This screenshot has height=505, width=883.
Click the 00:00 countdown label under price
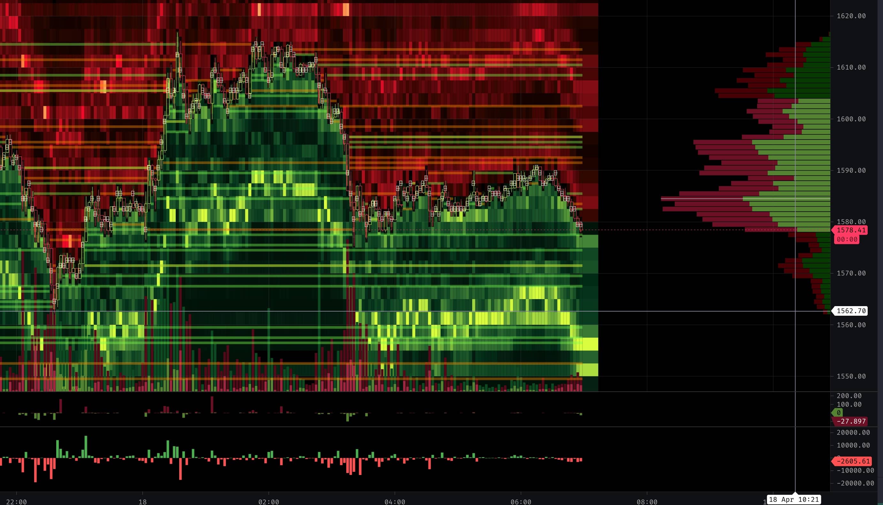coord(847,239)
